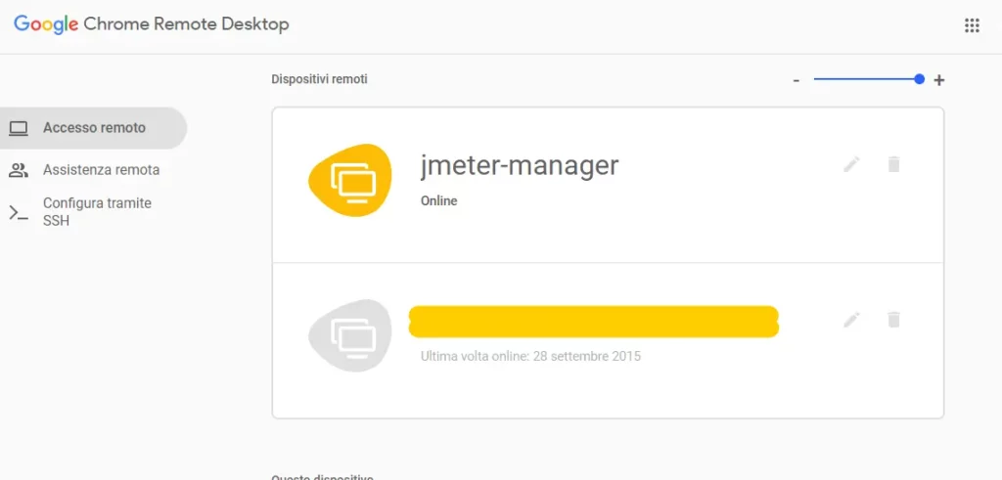Screen dimensions: 1002x480
Task: Open the Assistenza remota section
Action: click(93, 170)
